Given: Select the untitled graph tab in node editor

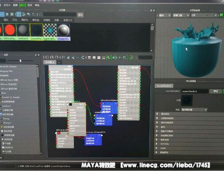Looking at the screenshot, I should (x=50, y=62).
